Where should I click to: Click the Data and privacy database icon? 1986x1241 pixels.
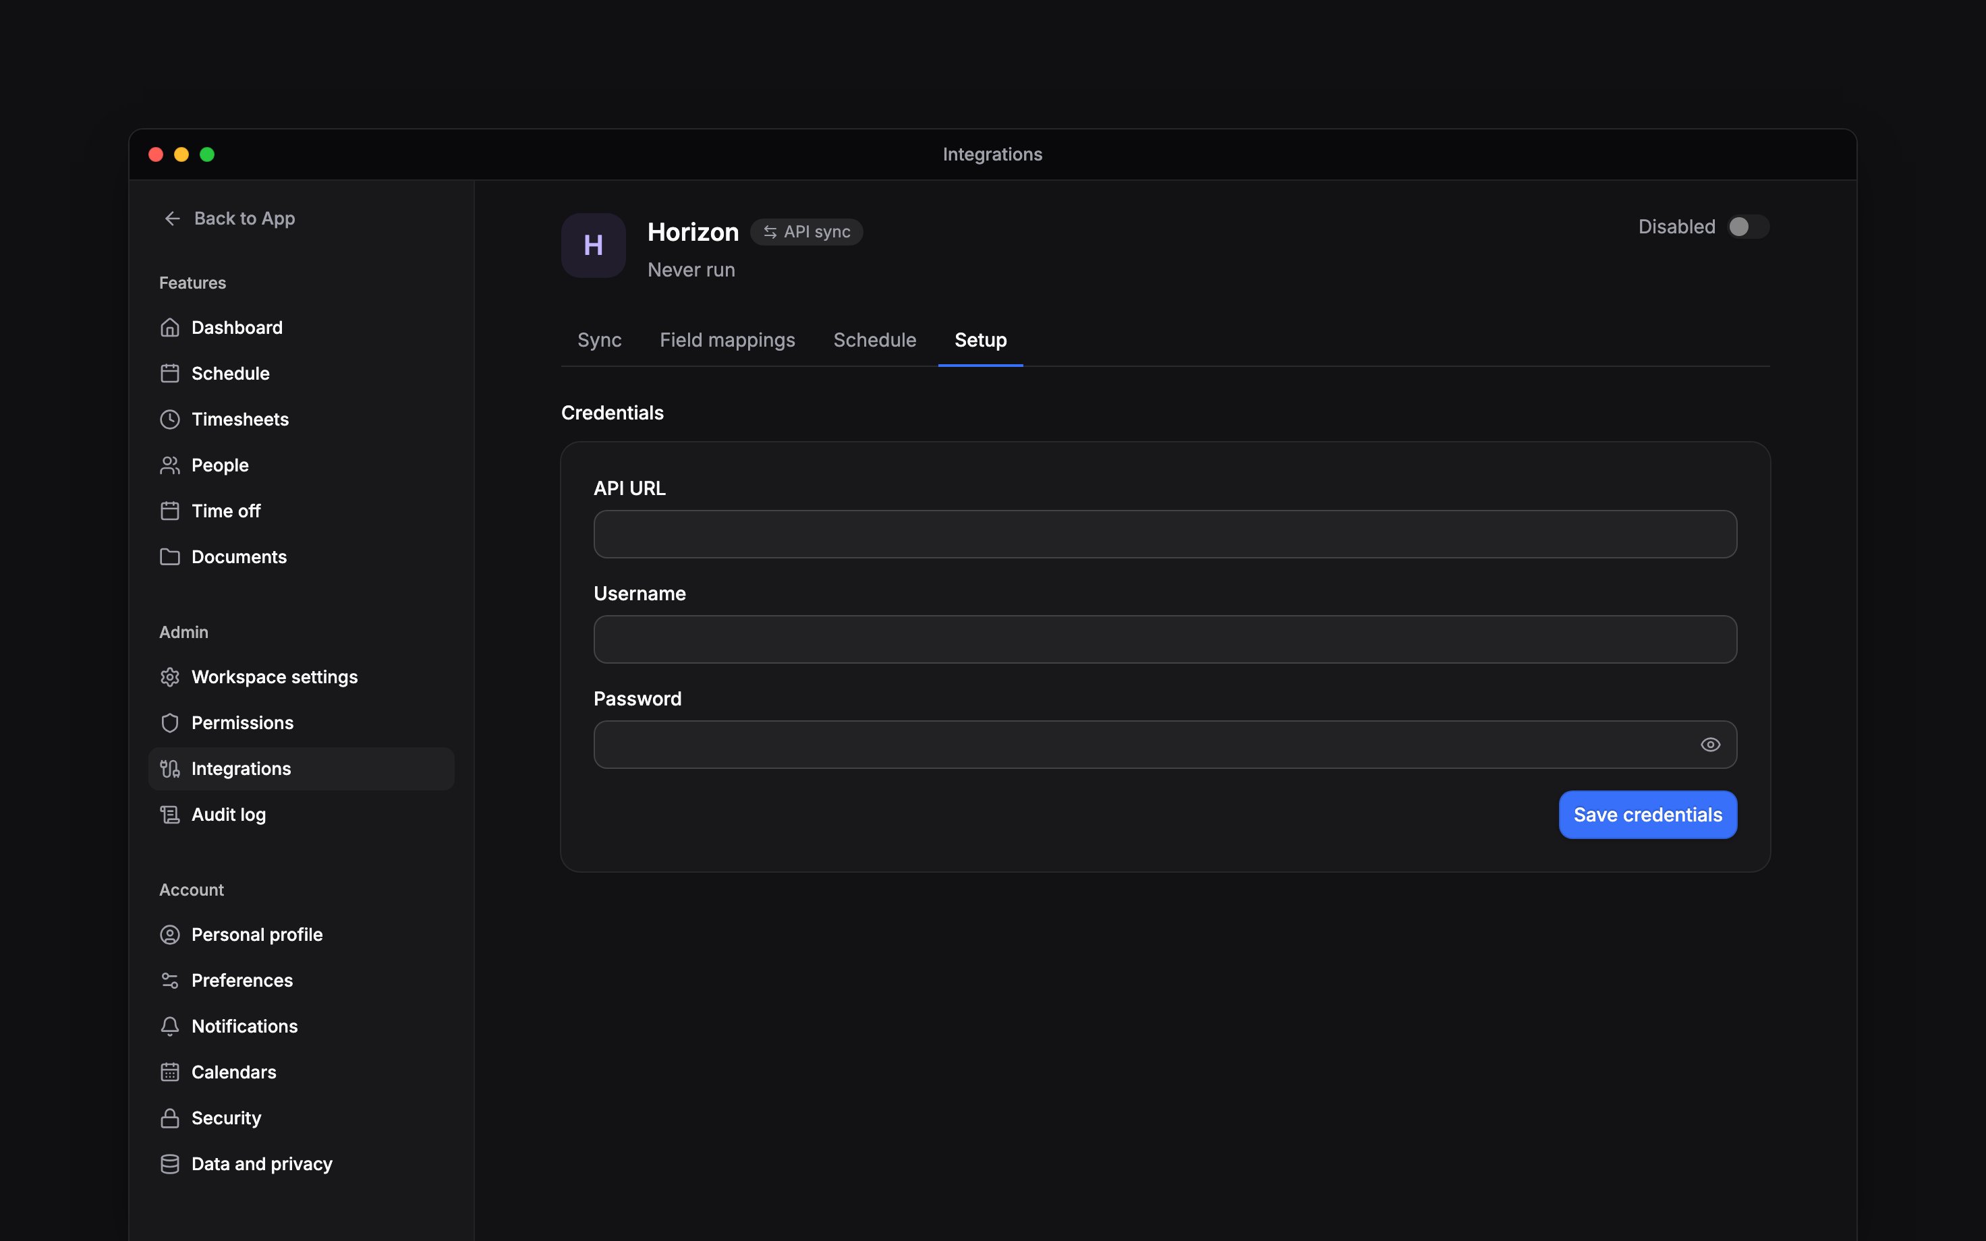(170, 1165)
